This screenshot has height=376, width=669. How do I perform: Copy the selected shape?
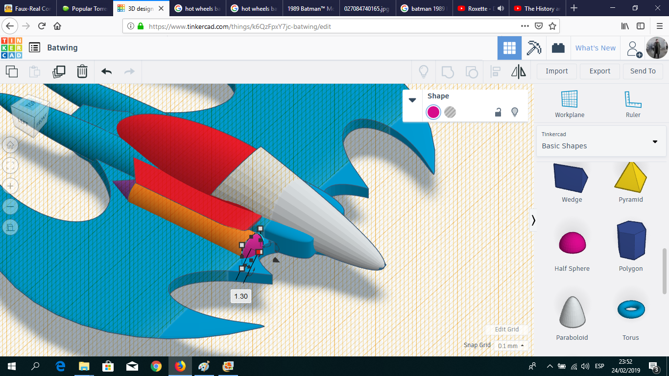coord(12,71)
